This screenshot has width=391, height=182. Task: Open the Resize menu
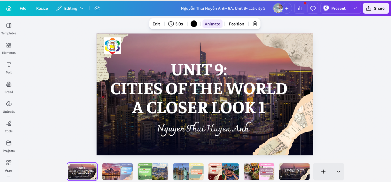tap(42, 9)
